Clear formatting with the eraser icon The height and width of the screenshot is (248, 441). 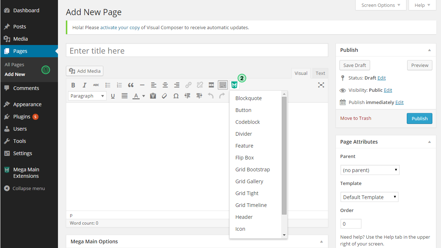click(x=165, y=96)
